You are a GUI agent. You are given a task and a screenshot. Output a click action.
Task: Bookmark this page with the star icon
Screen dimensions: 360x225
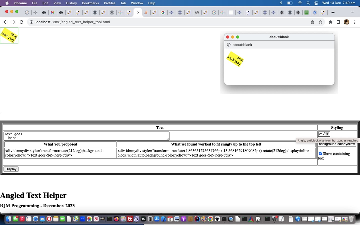(x=320, y=22)
